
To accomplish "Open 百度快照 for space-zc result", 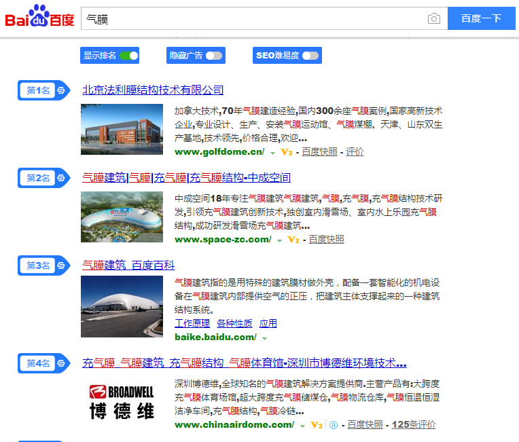I will (326, 239).
